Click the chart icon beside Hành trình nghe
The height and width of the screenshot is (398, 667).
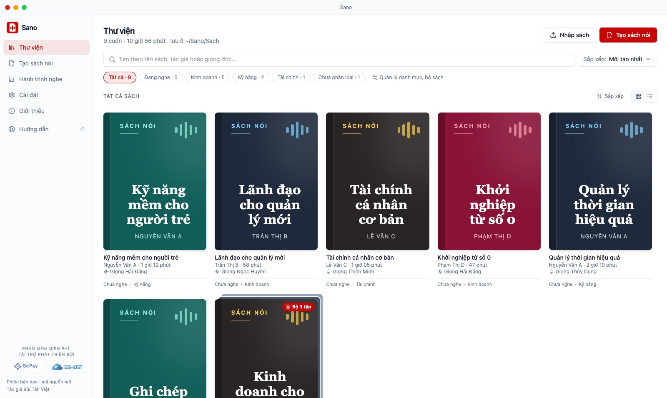tap(12, 79)
